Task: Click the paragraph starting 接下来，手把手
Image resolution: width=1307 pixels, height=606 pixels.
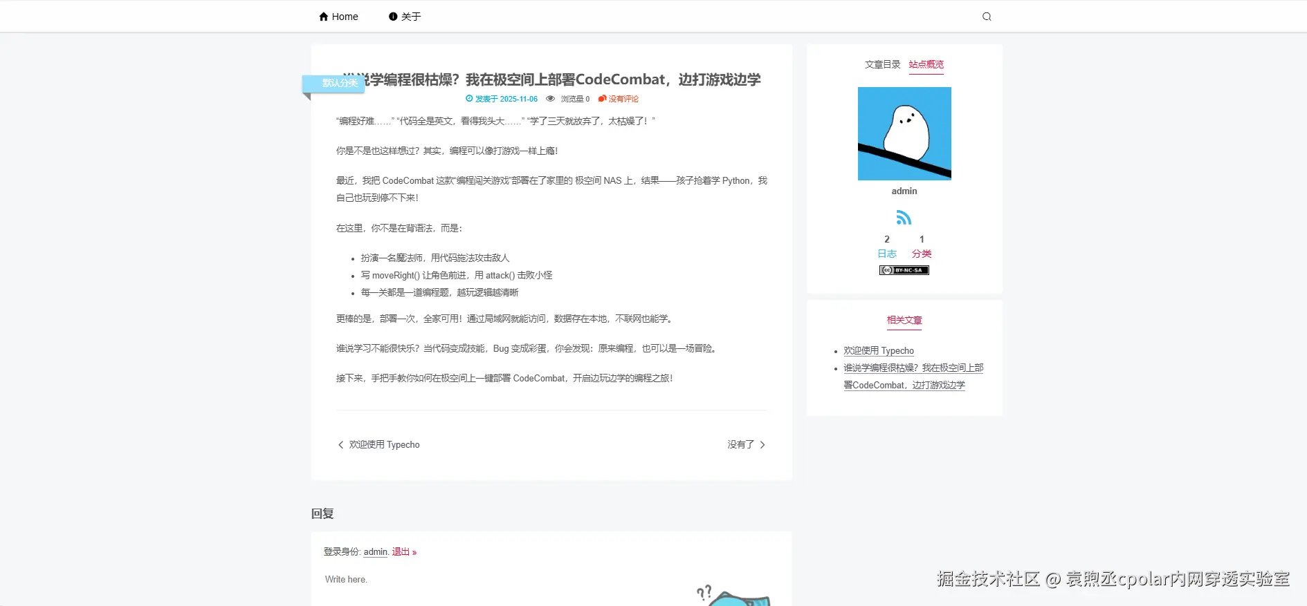Action: click(504, 379)
